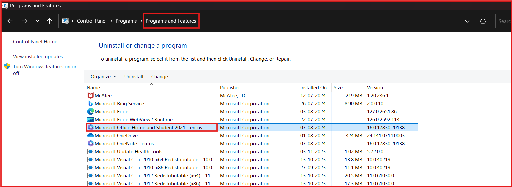
Task: Click the 03-11-2023 install date
Action: [x=313, y=152]
